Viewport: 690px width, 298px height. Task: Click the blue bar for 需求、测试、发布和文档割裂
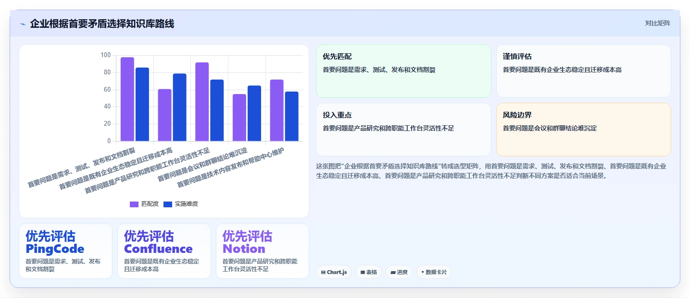click(x=142, y=105)
